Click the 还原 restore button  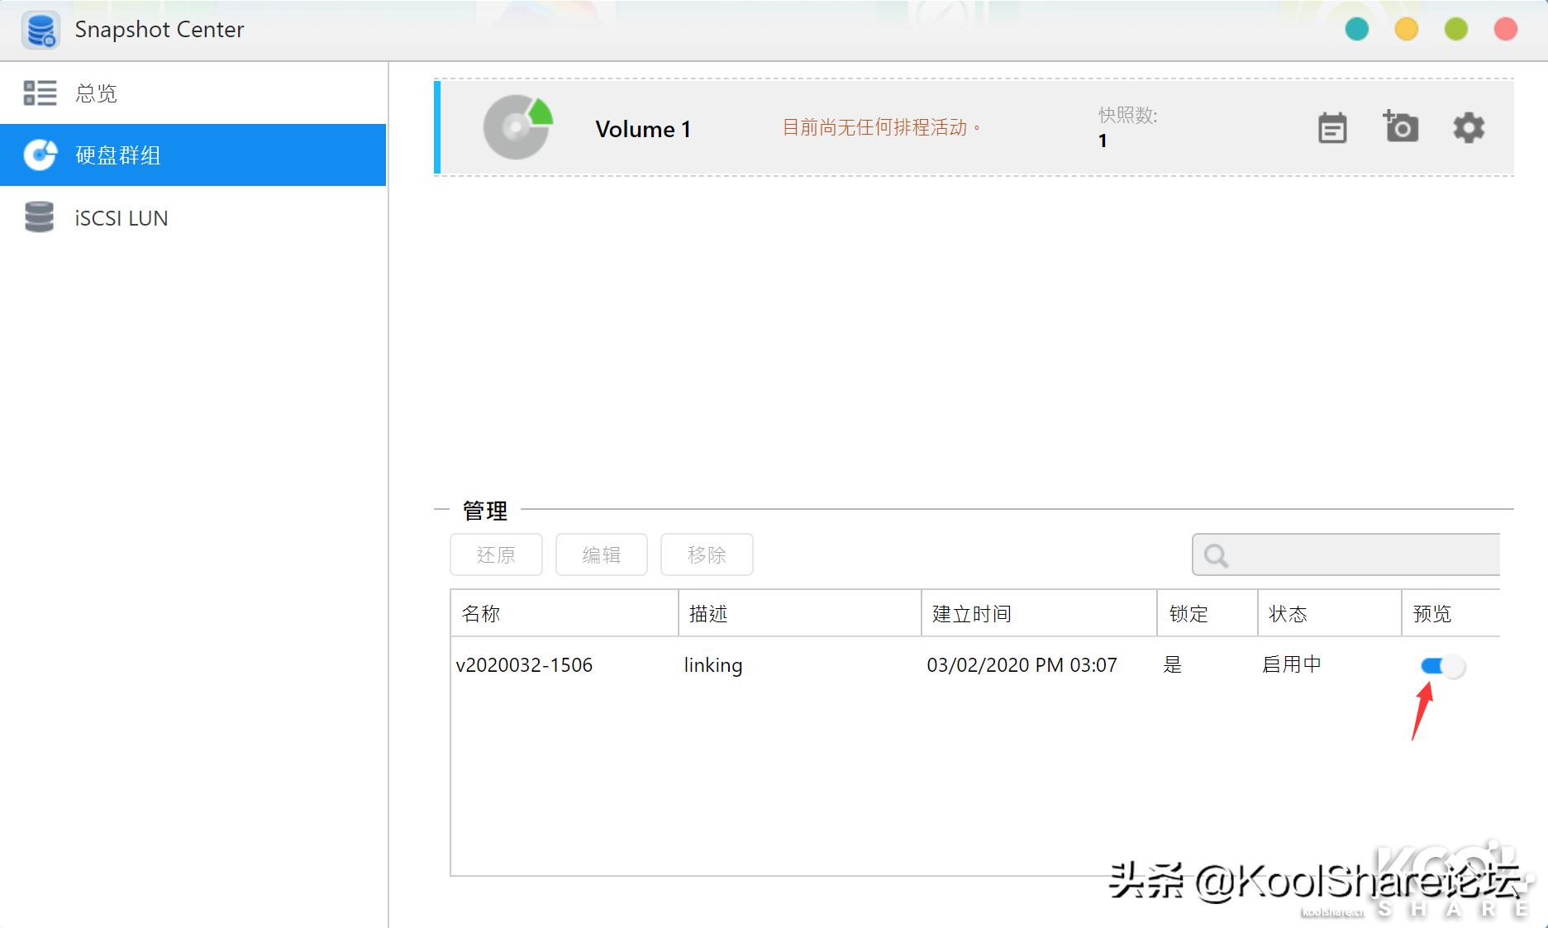click(x=496, y=554)
